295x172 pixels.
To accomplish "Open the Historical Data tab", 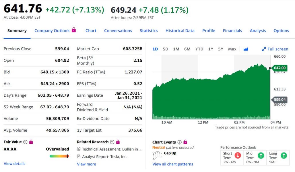I will click(x=180, y=31).
